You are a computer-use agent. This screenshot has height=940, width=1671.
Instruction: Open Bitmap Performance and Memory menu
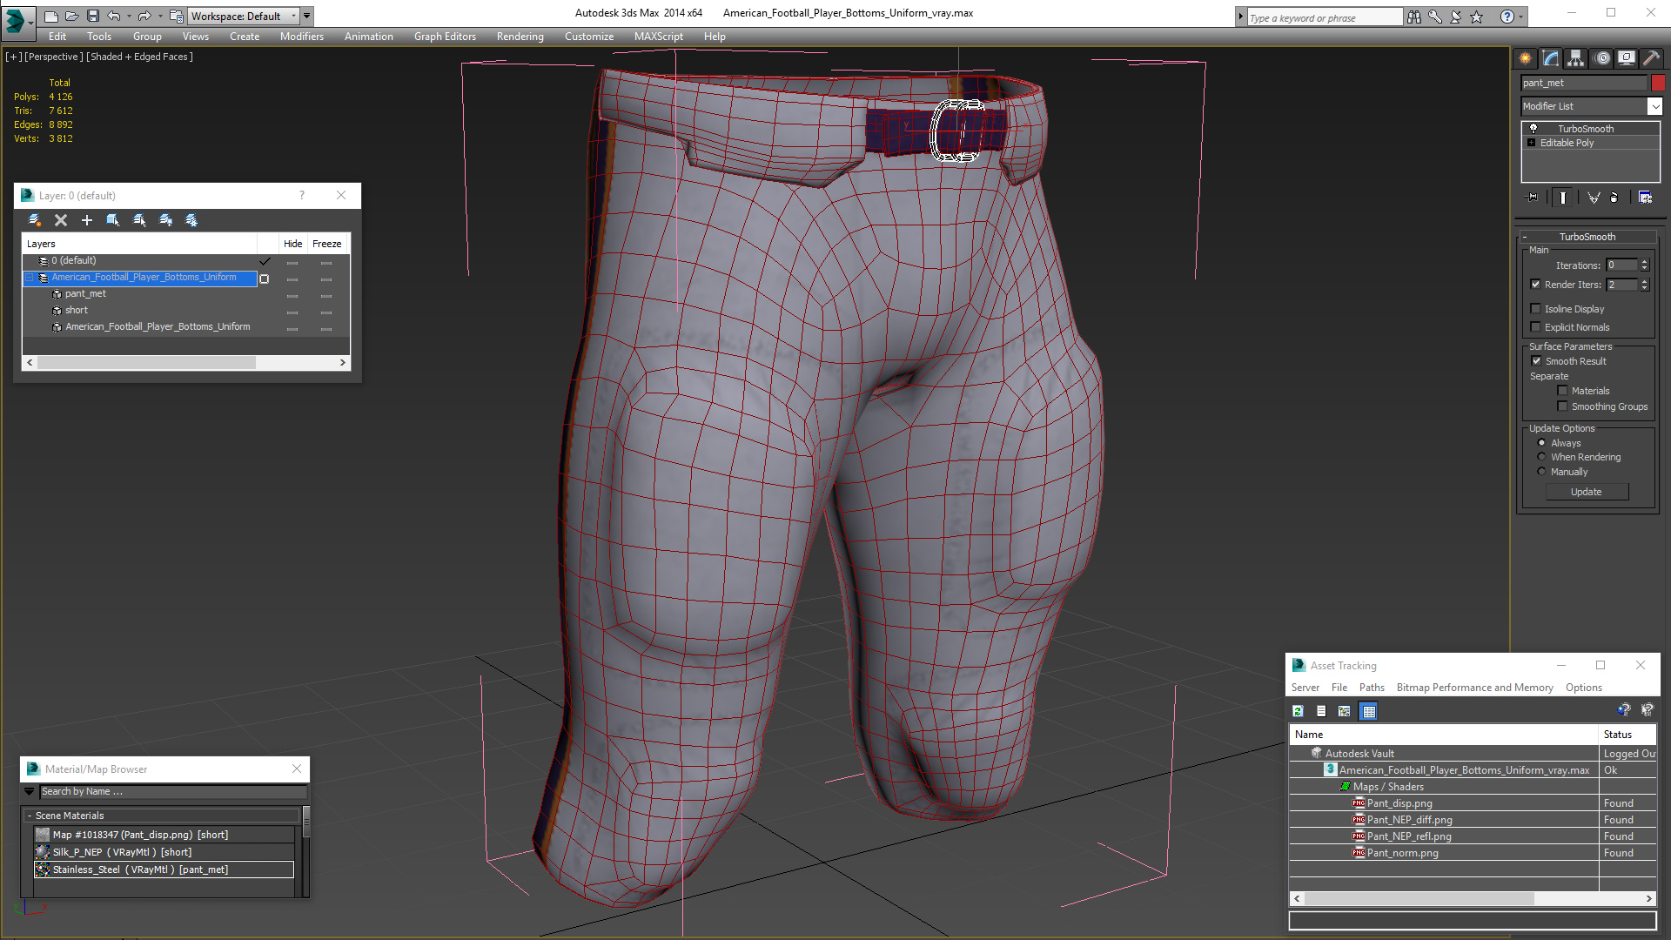coord(1474,688)
